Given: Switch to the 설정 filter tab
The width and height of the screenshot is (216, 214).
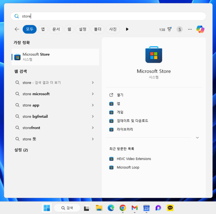Looking at the screenshot, I should tap(82, 29).
